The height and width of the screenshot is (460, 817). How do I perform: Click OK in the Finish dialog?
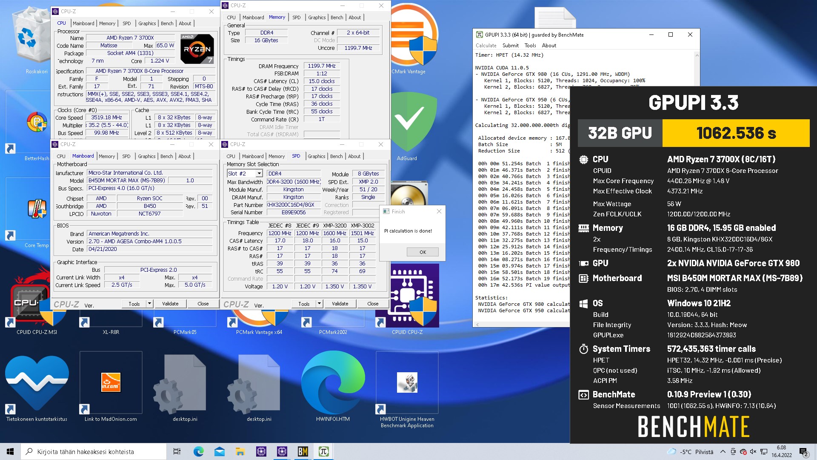(x=423, y=252)
